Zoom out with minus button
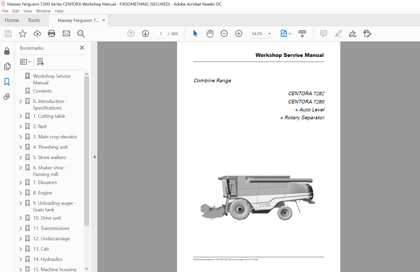 (224, 34)
